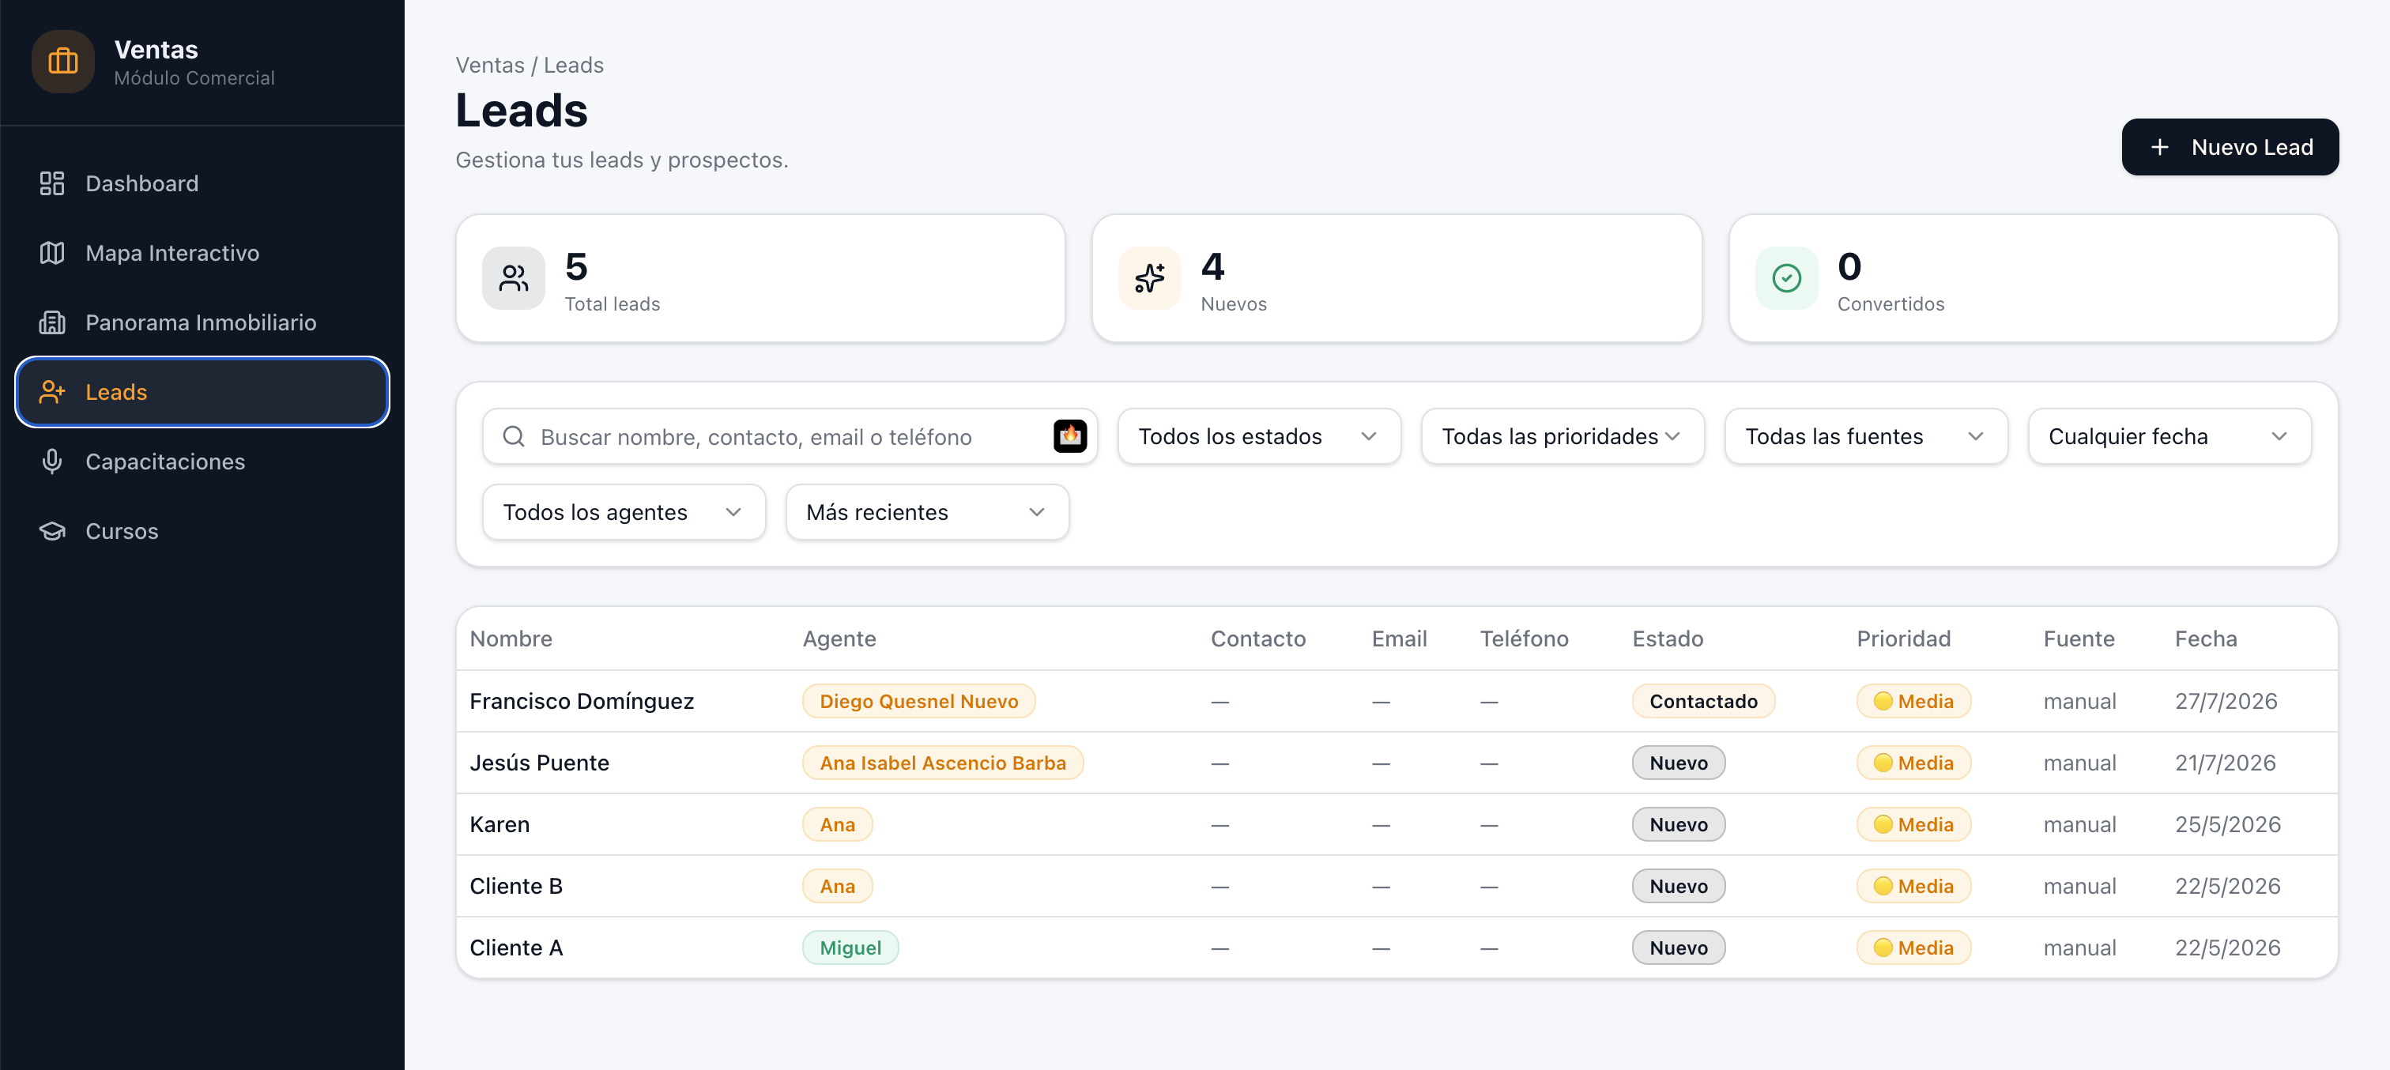Click the Convertidos stat card

pyautogui.click(x=2033, y=278)
